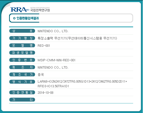This screenshot has width=143, height=113.
Task: Click the 인증번호 label
Action: click(22, 60)
